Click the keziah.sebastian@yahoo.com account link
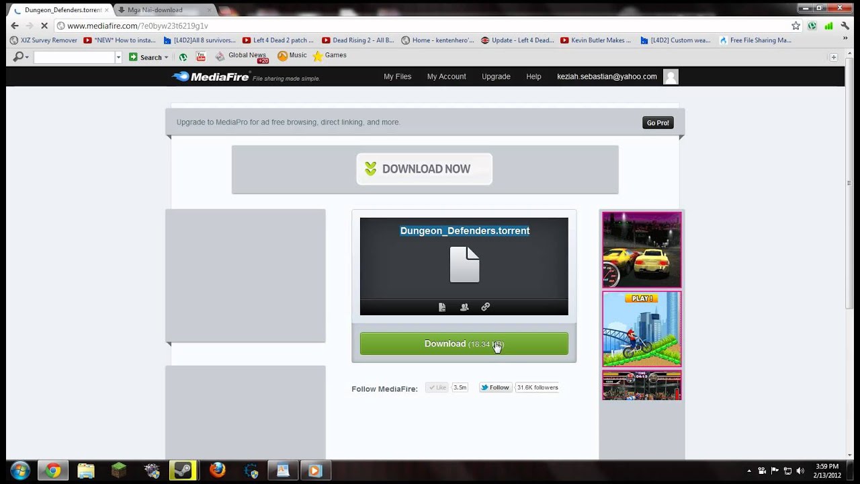 (607, 77)
